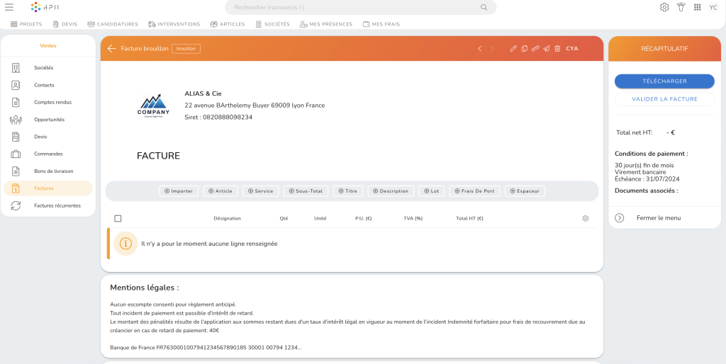Delete the draft invoice via trash icon

[557, 49]
